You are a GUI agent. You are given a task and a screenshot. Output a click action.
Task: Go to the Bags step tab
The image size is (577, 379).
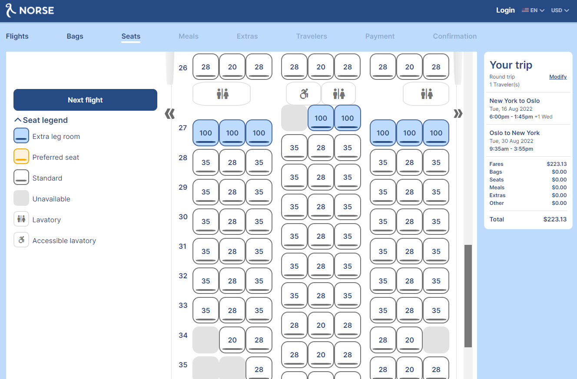tap(75, 36)
